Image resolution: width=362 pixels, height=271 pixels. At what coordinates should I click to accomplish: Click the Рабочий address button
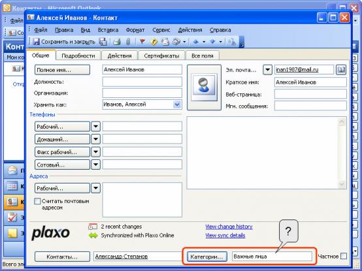(62, 188)
